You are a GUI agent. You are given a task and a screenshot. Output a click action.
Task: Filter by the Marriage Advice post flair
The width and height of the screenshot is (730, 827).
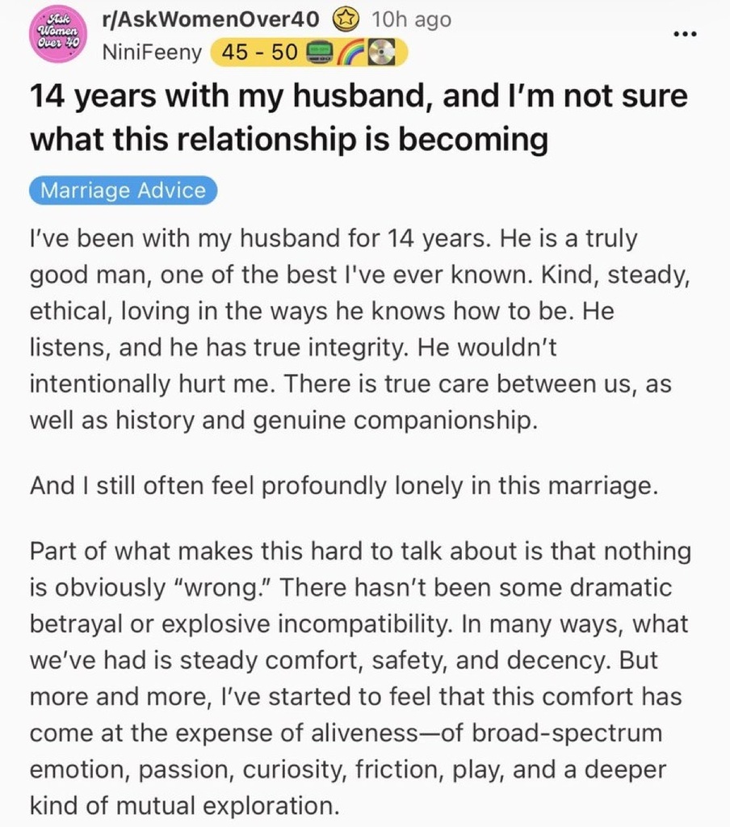[x=124, y=191]
